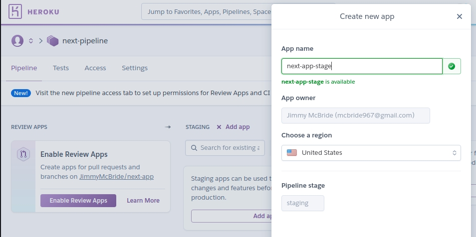Click the App name input field
This screenshot has height=237, width=476.
point(361,66)
